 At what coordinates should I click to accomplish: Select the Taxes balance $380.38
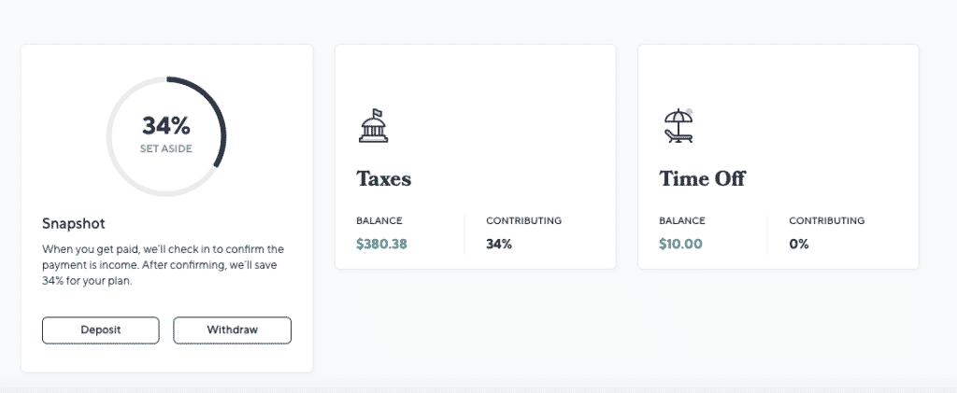(381, 245)
